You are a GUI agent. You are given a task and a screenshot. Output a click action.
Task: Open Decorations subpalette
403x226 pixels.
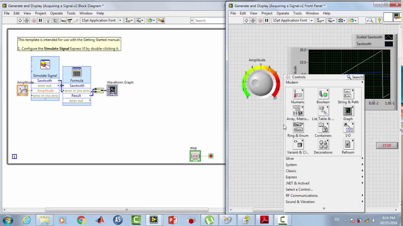point(323,147)
